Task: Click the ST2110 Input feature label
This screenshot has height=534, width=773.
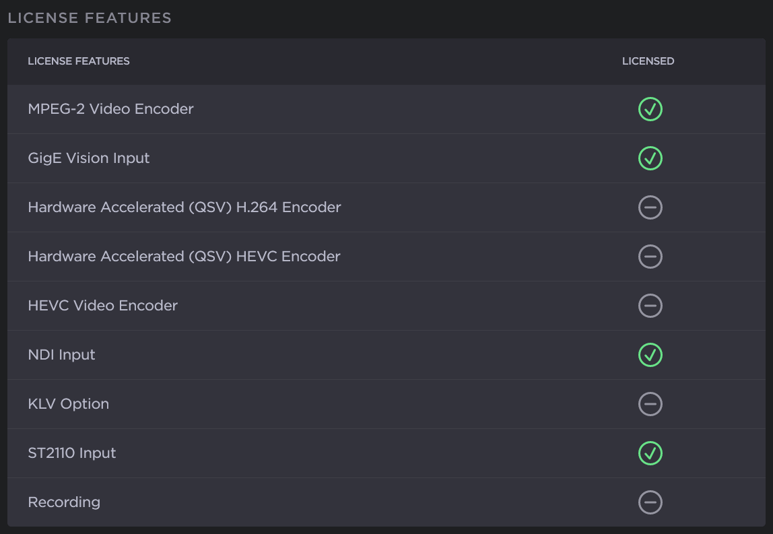Action: tap(72, 453)
